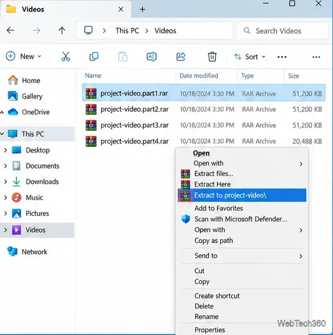The width and height of the screenshot is (333, 335).
Task: Click the PC monitor icon in address bar
Action: [88, 30]
